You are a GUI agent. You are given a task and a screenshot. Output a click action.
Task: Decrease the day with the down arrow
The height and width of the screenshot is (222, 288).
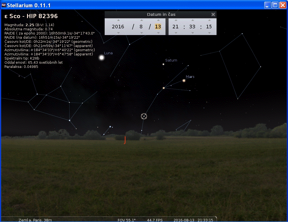click(x=158, y=33)
